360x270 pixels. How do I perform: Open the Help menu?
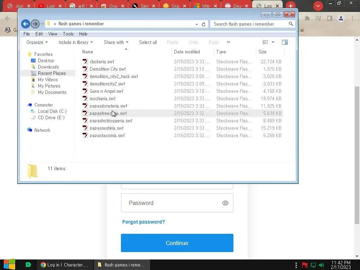pos(83,34)
